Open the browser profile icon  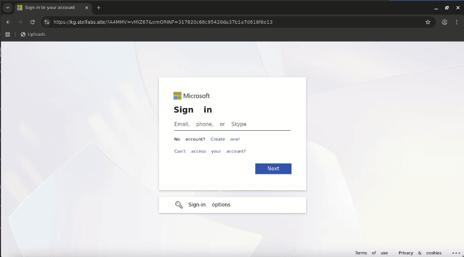coord(445,22)
